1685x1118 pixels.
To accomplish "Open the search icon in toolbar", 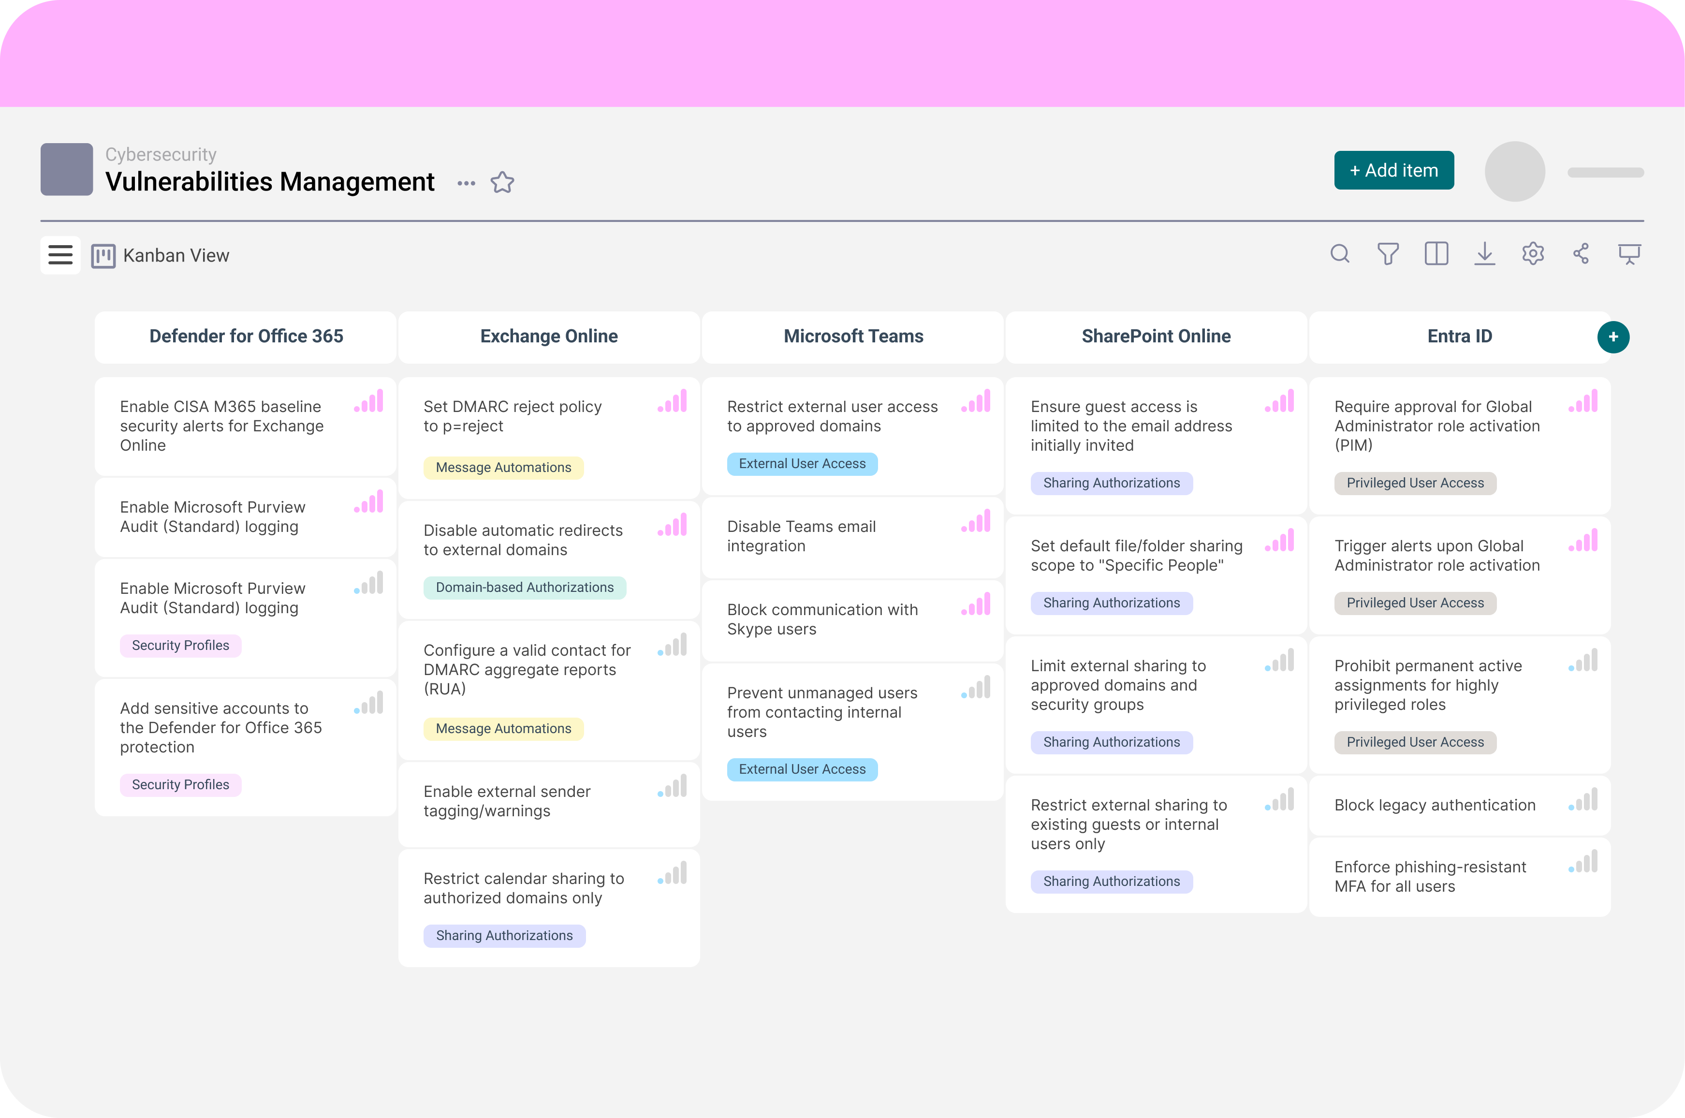I will (1339, 254).
